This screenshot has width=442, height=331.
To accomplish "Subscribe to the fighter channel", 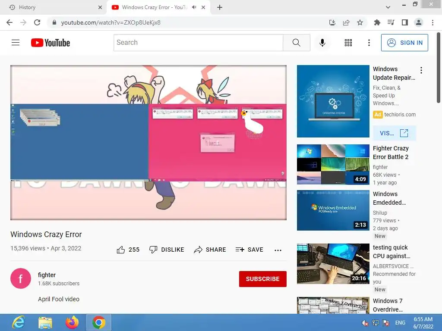I will [x=263, y=279].
